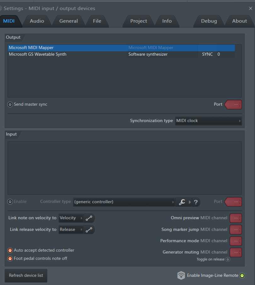This screenshot has width=255, height=285.
Task: Open the controller settings wrench icon
Action: [x=182, y=202]
